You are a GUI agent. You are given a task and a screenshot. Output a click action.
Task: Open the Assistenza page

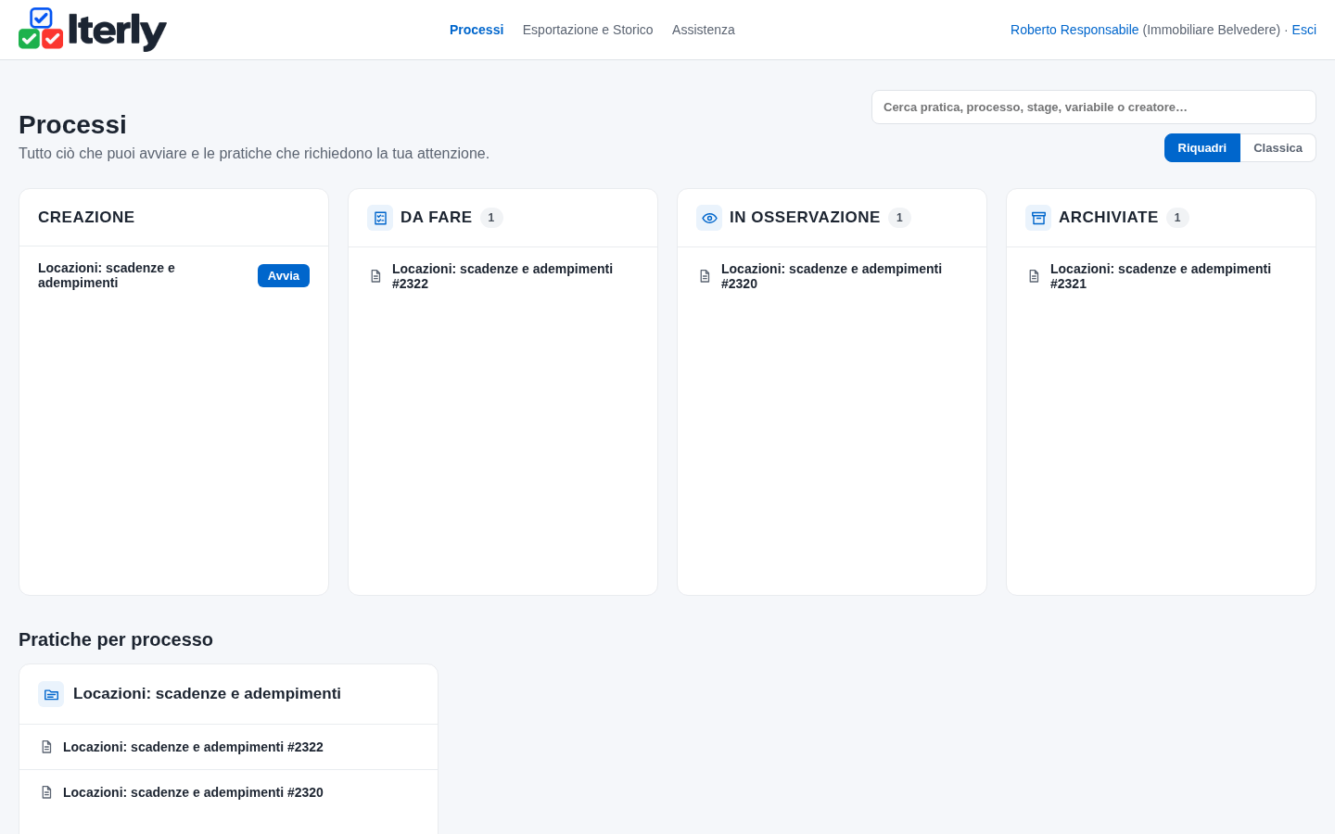point(704,30)
